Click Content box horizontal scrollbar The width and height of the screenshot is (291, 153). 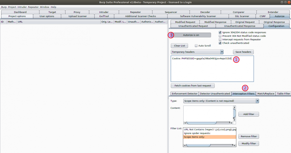tap(208, 123)
